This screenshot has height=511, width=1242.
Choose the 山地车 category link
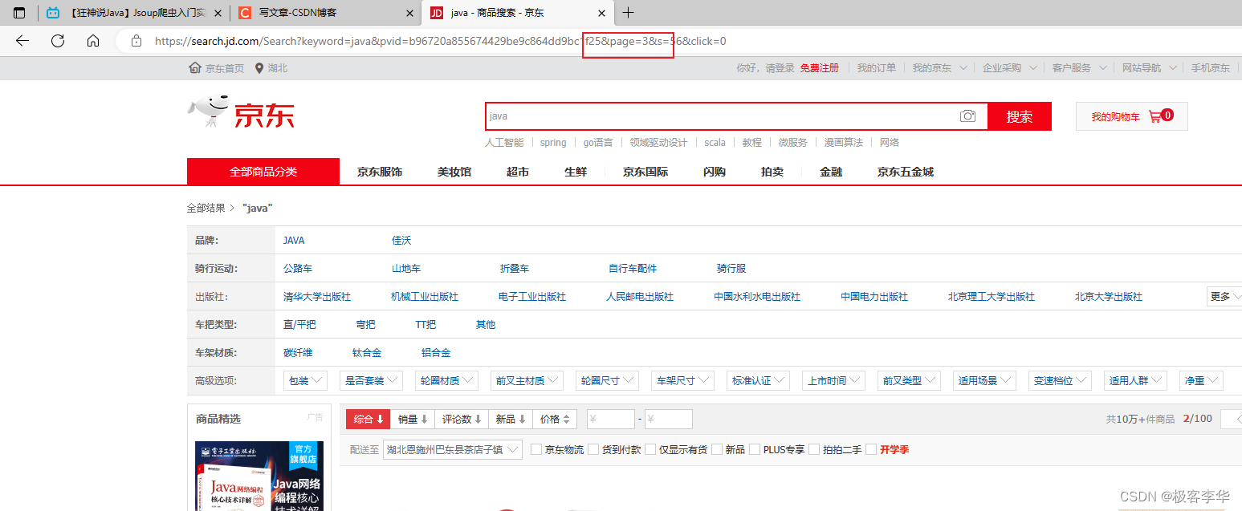click(406, 269)
